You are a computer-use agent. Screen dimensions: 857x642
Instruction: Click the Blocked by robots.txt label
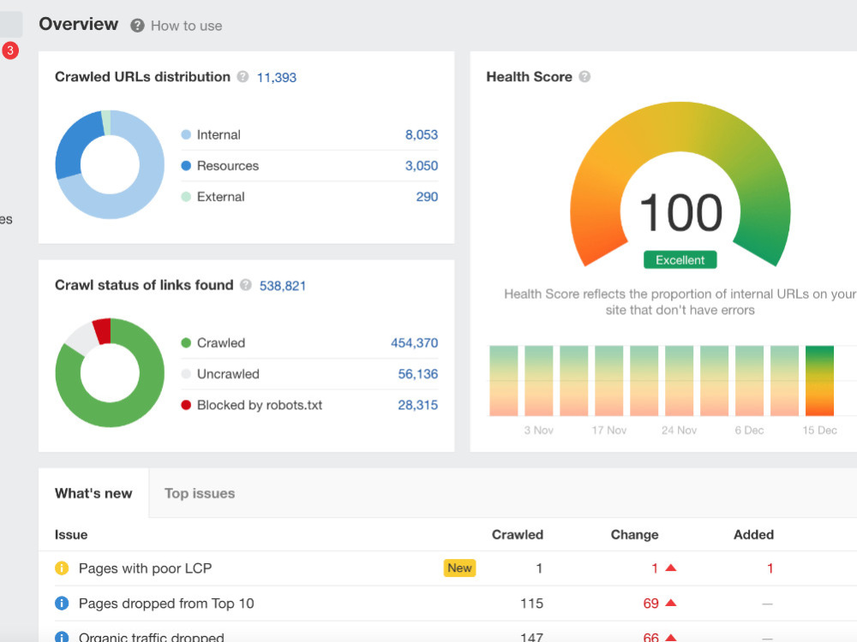coord(260,405)
